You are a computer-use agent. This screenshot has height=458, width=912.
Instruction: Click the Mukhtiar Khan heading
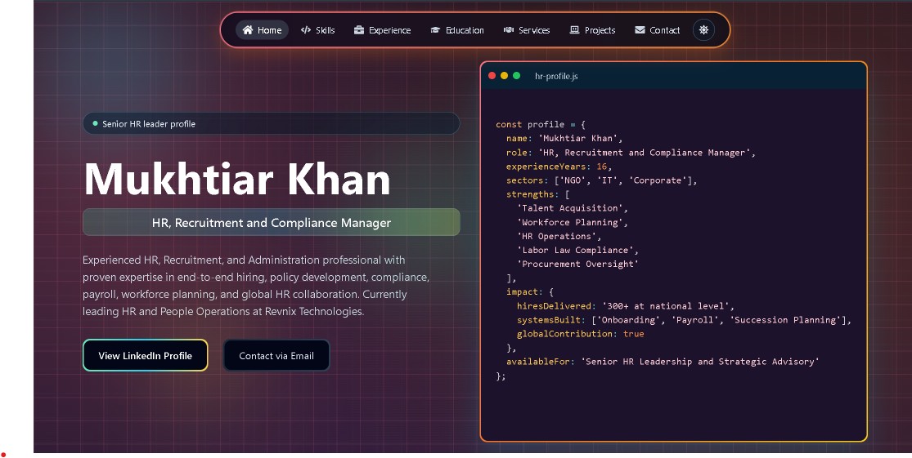click(237, 180)
